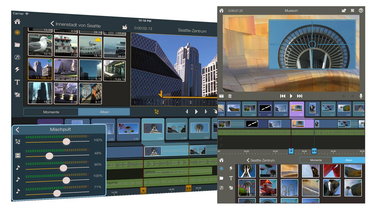Toggle the microphone voice-over recording icon

click(361, 96)
